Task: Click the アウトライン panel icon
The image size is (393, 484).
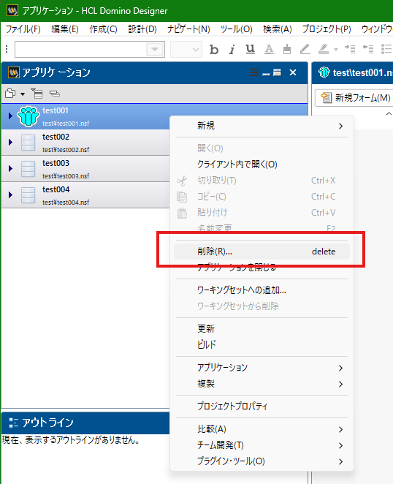Action: [x=13, y=423]
